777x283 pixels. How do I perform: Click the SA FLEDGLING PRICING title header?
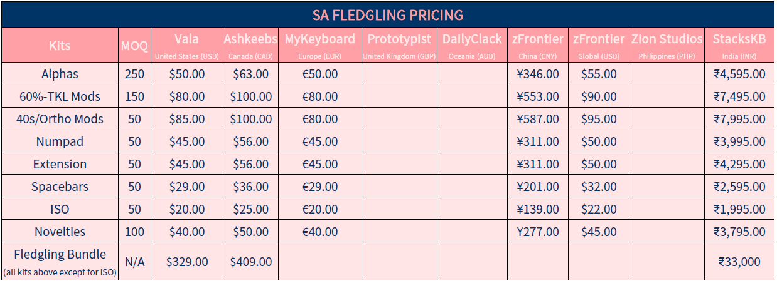[388, 14]
